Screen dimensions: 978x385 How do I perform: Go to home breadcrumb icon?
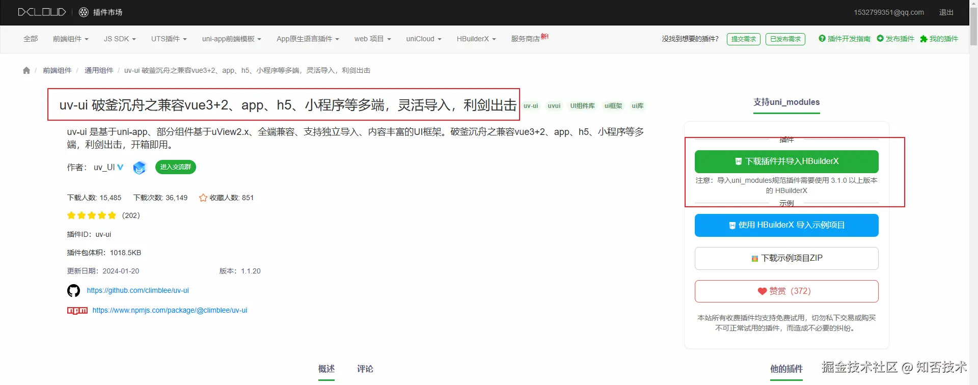[26, 70]
